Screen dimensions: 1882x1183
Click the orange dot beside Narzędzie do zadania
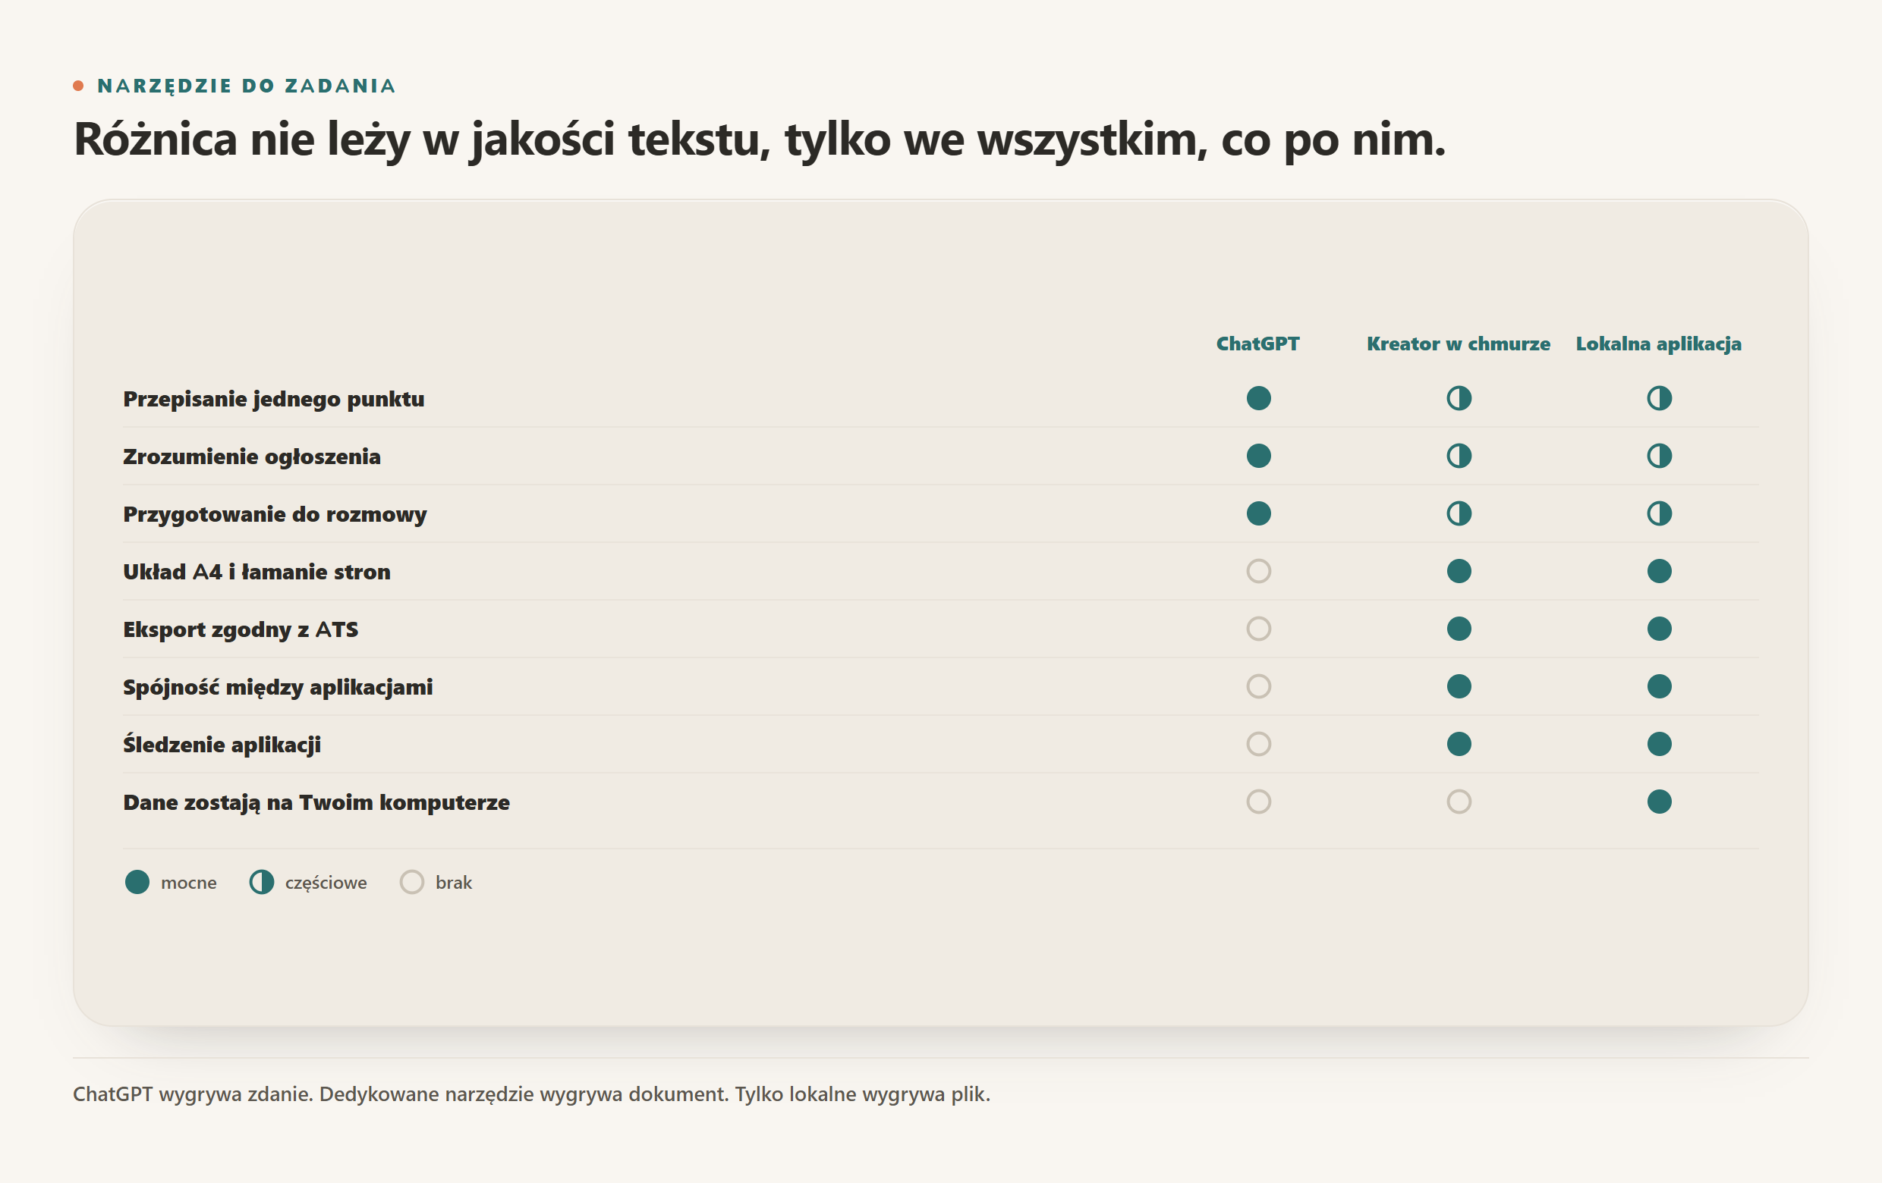coord(78,86)
